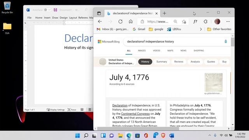249x140 pixels.
Task: Click the Edge address bar URL
Action: (x=158, y=22)
